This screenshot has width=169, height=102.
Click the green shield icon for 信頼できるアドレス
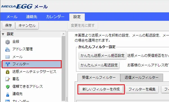coord(8,87)
